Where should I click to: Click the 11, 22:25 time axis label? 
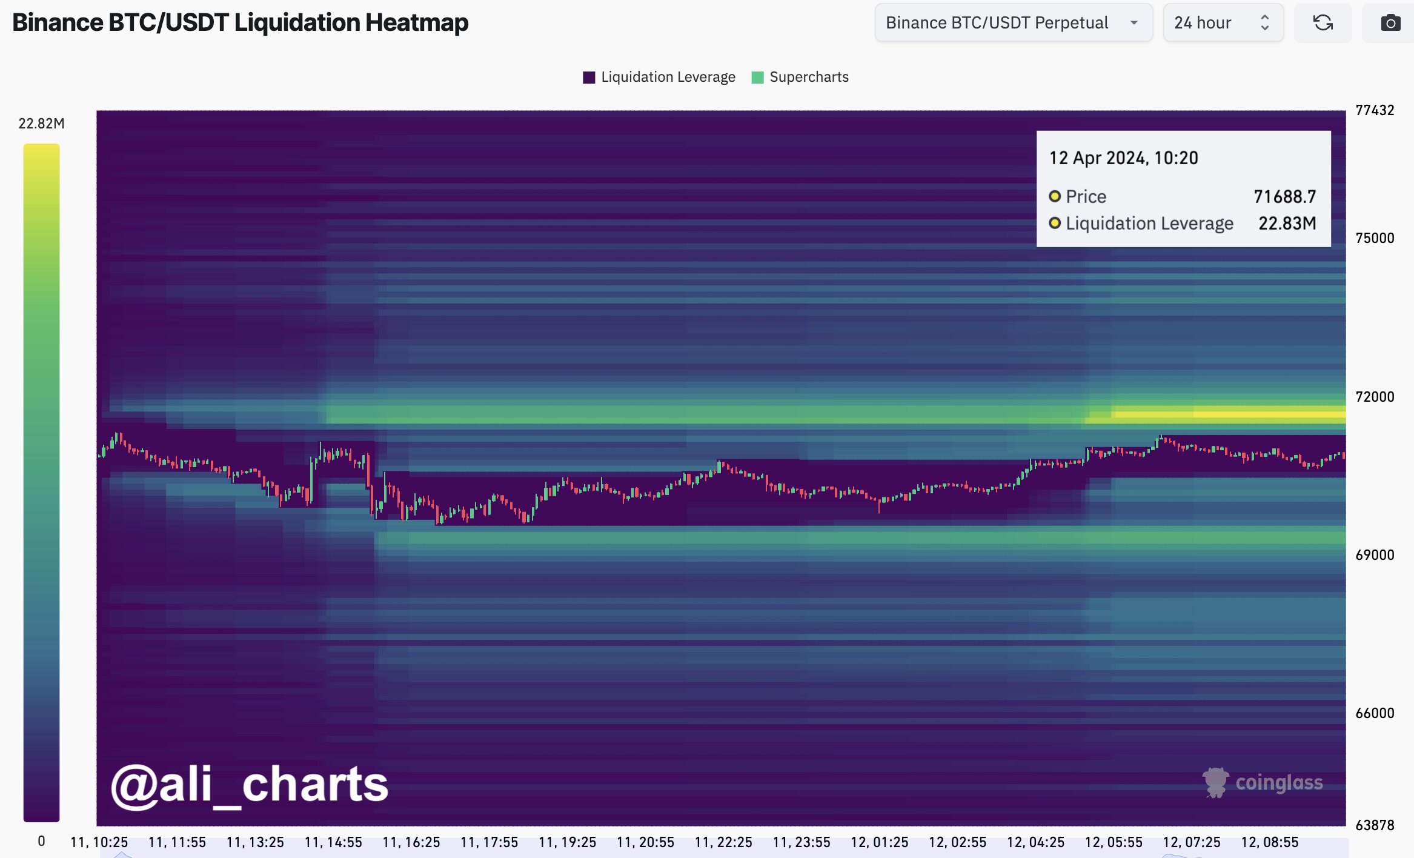723,842
